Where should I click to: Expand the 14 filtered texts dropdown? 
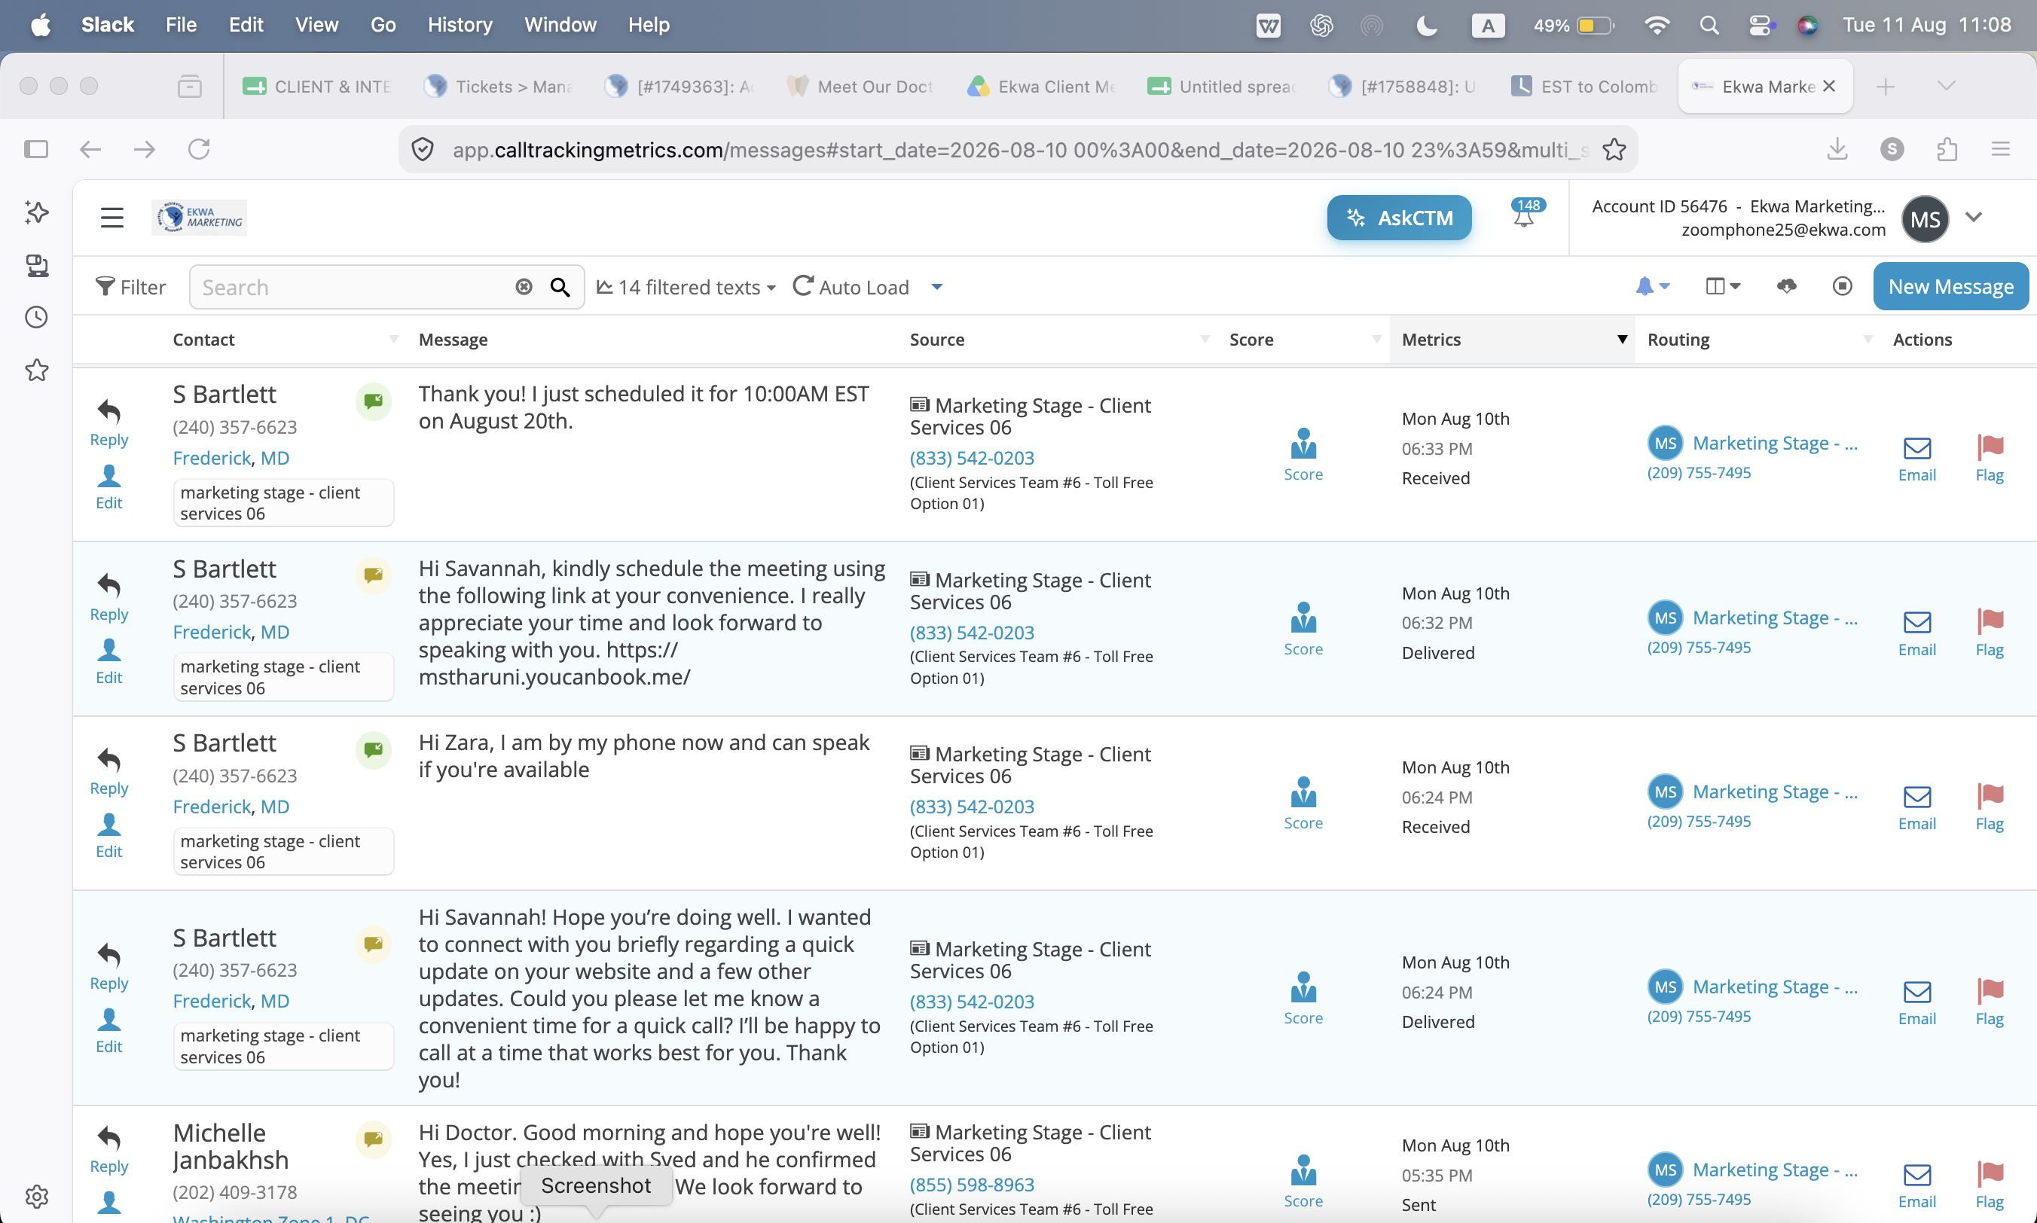(x=686, y=287)
